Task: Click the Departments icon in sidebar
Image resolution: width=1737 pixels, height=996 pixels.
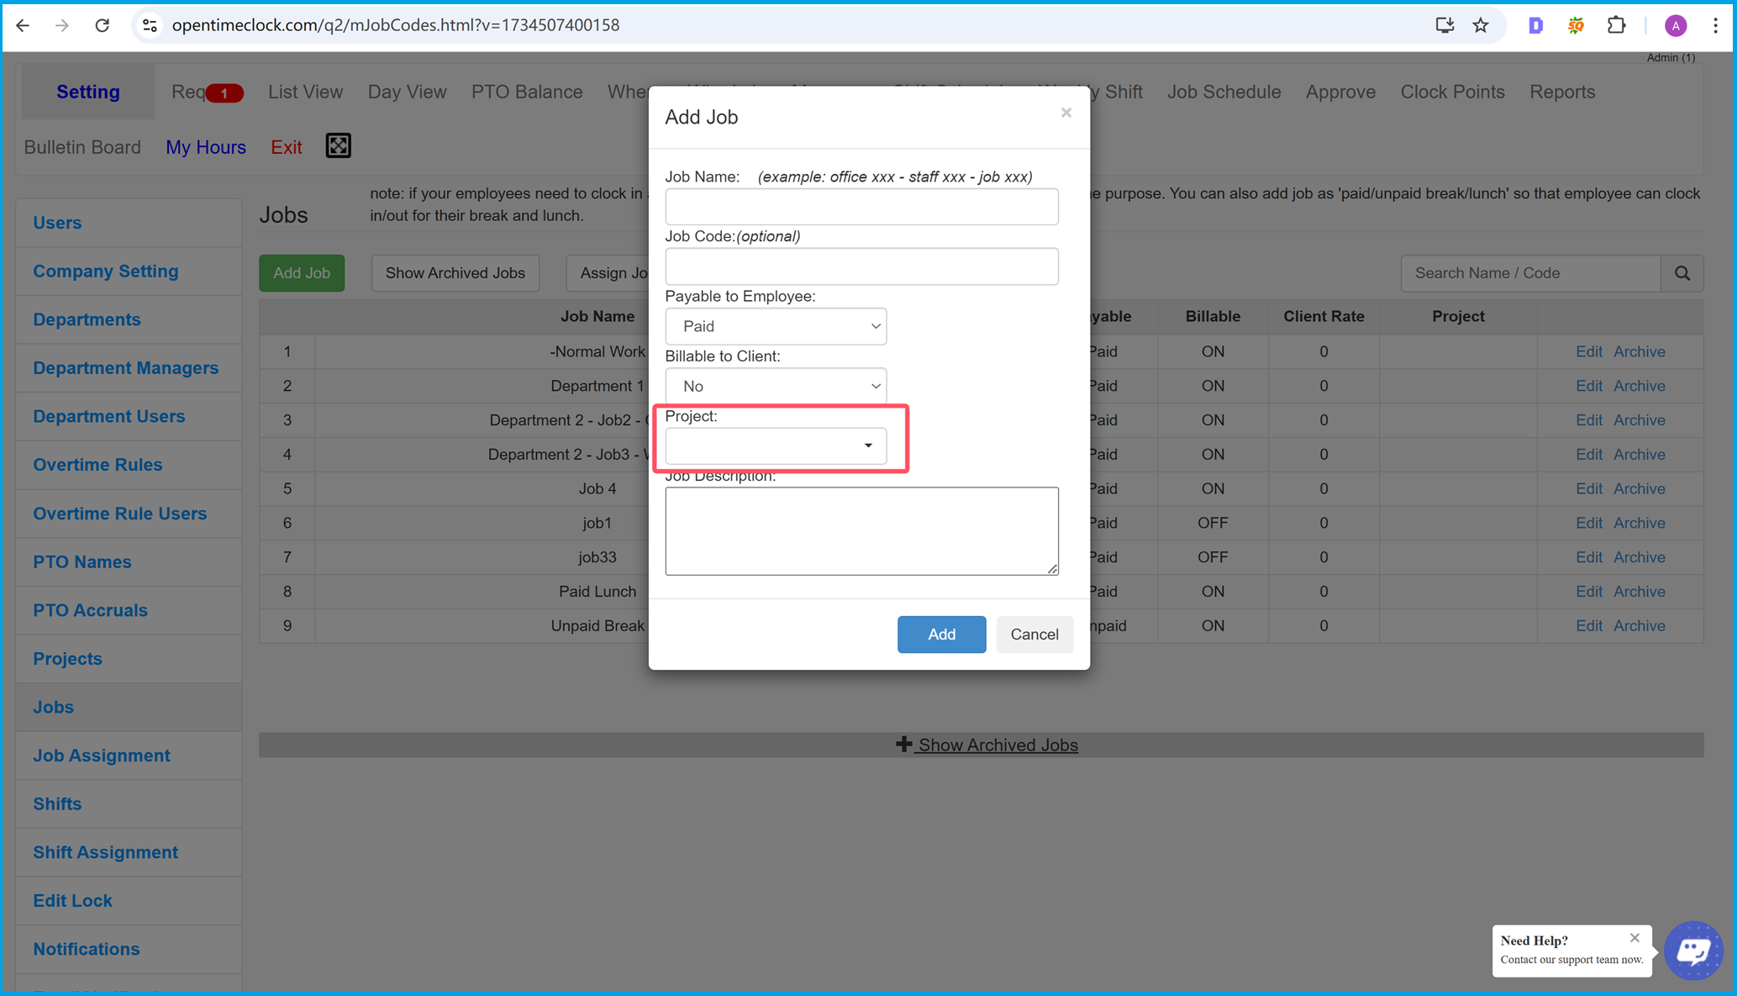Action: coord(87,319)
